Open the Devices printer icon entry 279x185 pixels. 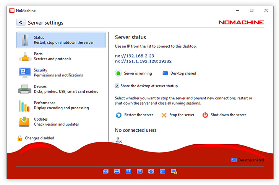(24, 89)
